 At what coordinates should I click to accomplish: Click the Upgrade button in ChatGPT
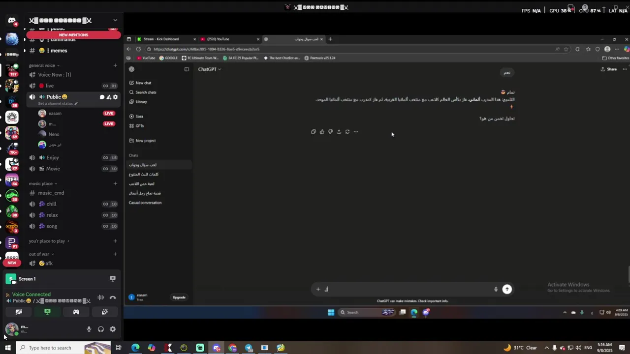(179, 297)
